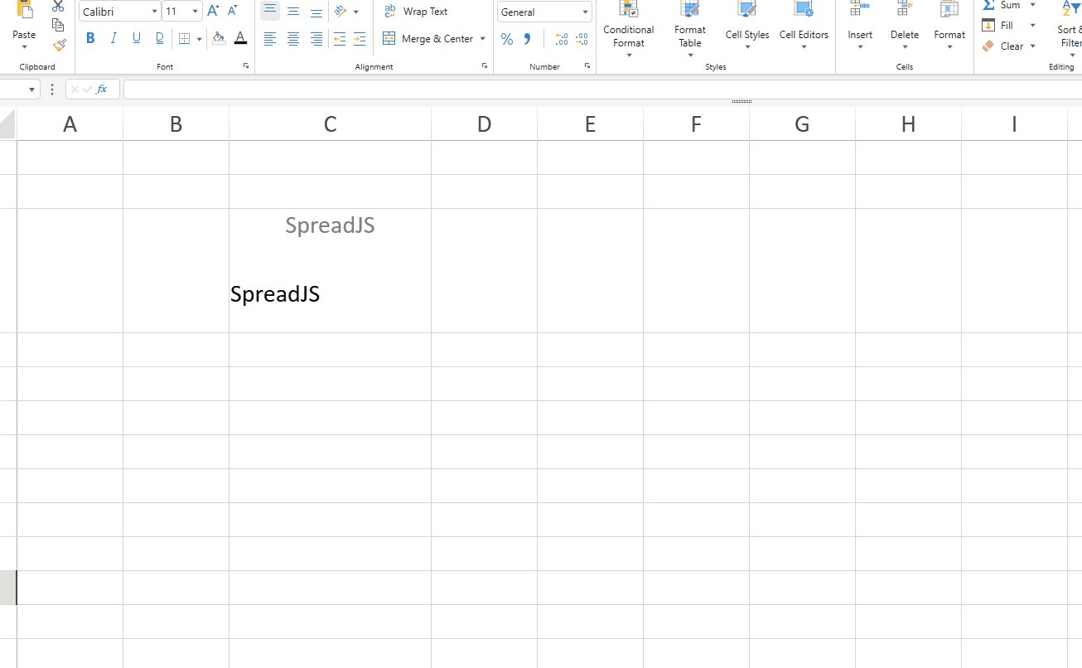Screen dimensions: 1082x668
Task: Click the select-all corner triangle
Action: [x=8, y=124]
